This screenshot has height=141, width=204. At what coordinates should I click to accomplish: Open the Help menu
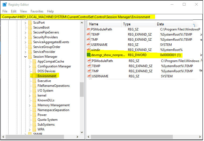point(50,11)
